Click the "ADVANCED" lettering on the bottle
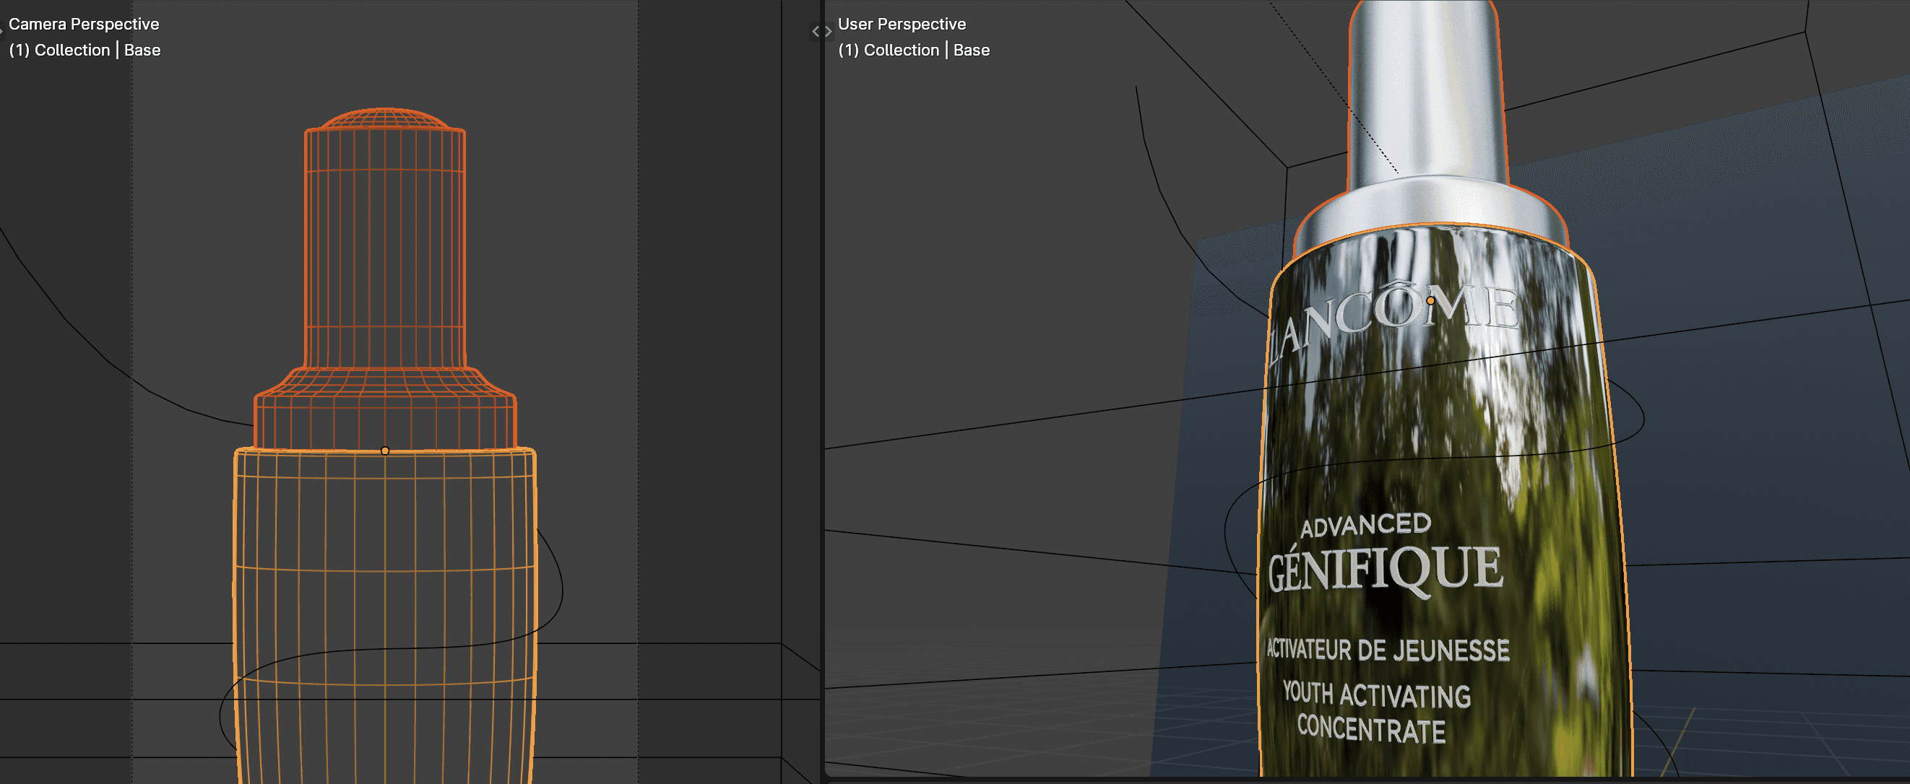1910x784 pixels. (1366, 525)
